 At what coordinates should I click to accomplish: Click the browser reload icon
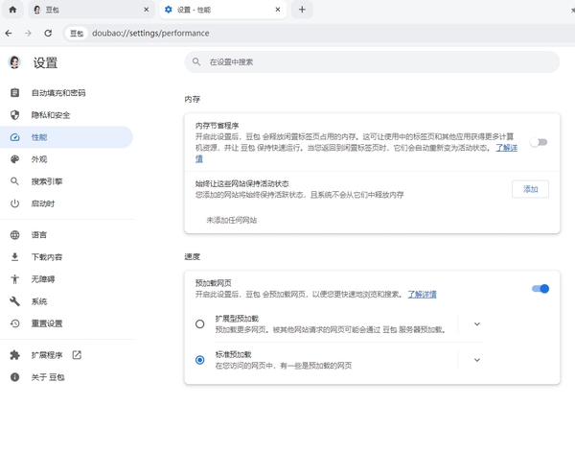click(x=48, y=33)
